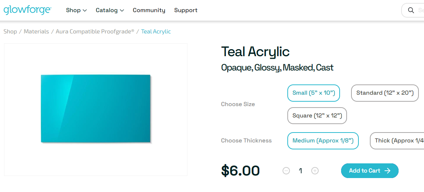Click the Add to Cart button
424x192 pixels.
point(369,171)
